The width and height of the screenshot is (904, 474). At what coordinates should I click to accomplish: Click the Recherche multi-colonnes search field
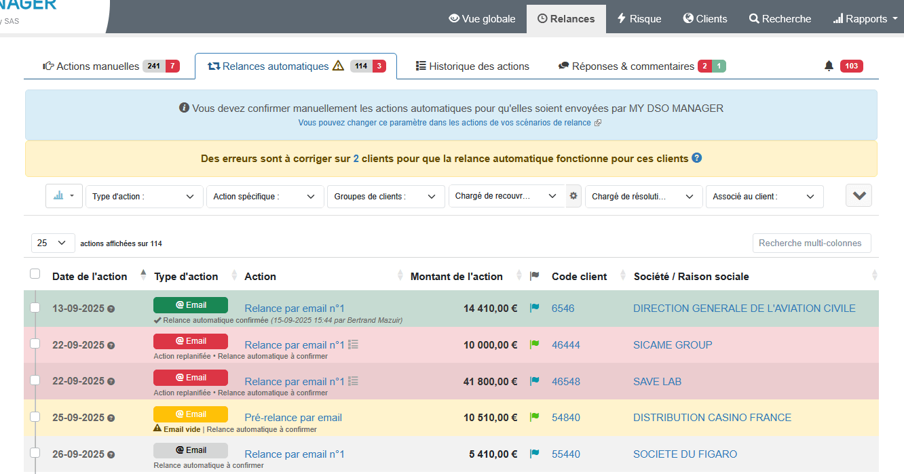pos(811,243)
